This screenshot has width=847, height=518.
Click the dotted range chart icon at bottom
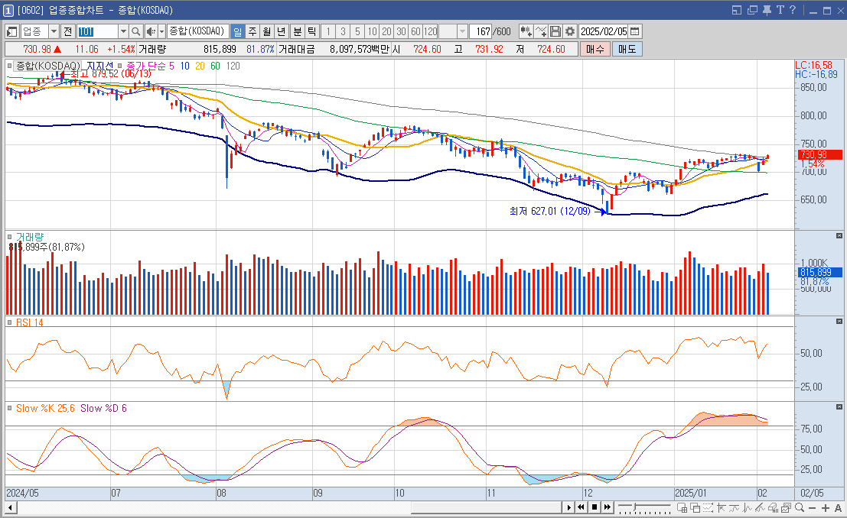point(709,508)
